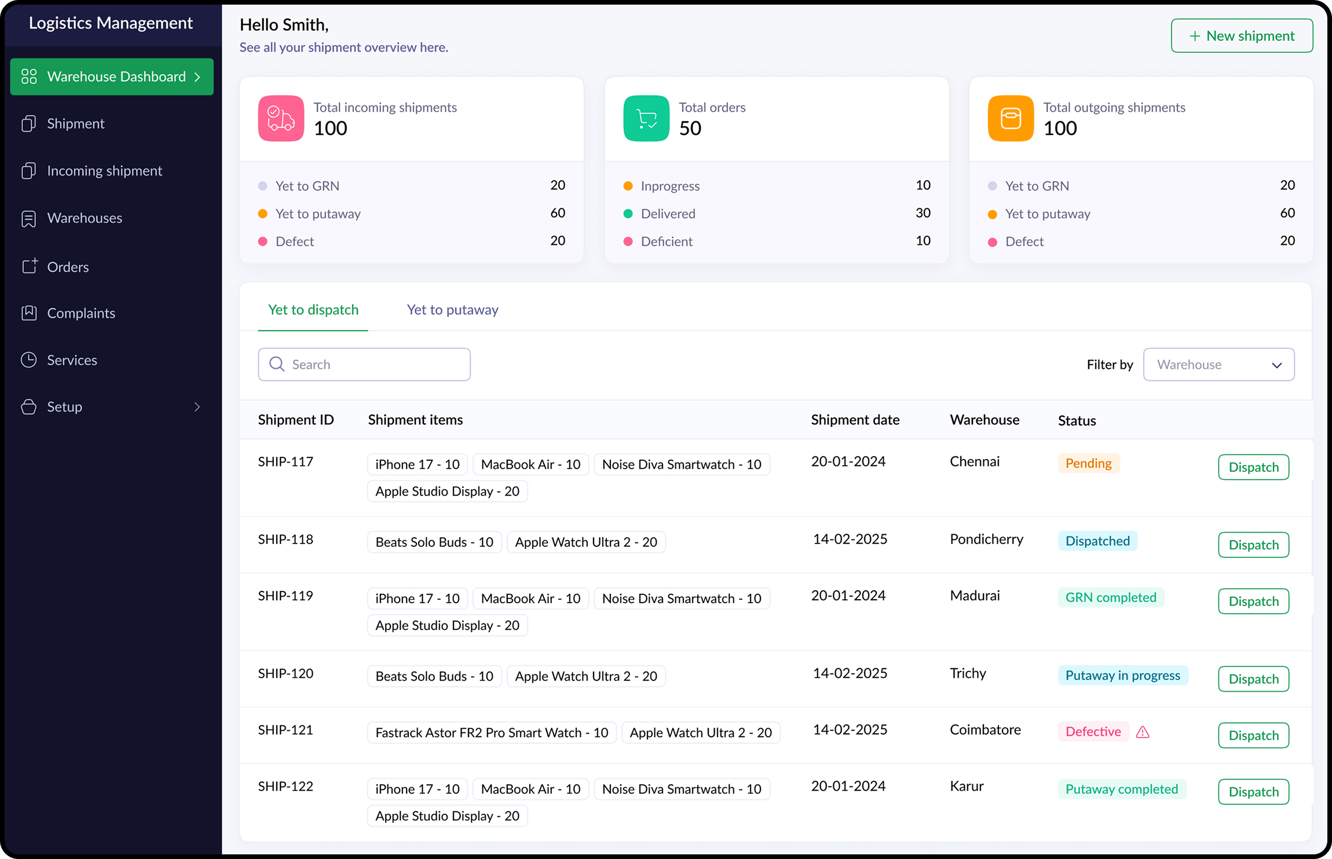Click the pink incoming shipments truck icon
The width and height of the screenshot is (1332, 859).
tap(281, 119)
